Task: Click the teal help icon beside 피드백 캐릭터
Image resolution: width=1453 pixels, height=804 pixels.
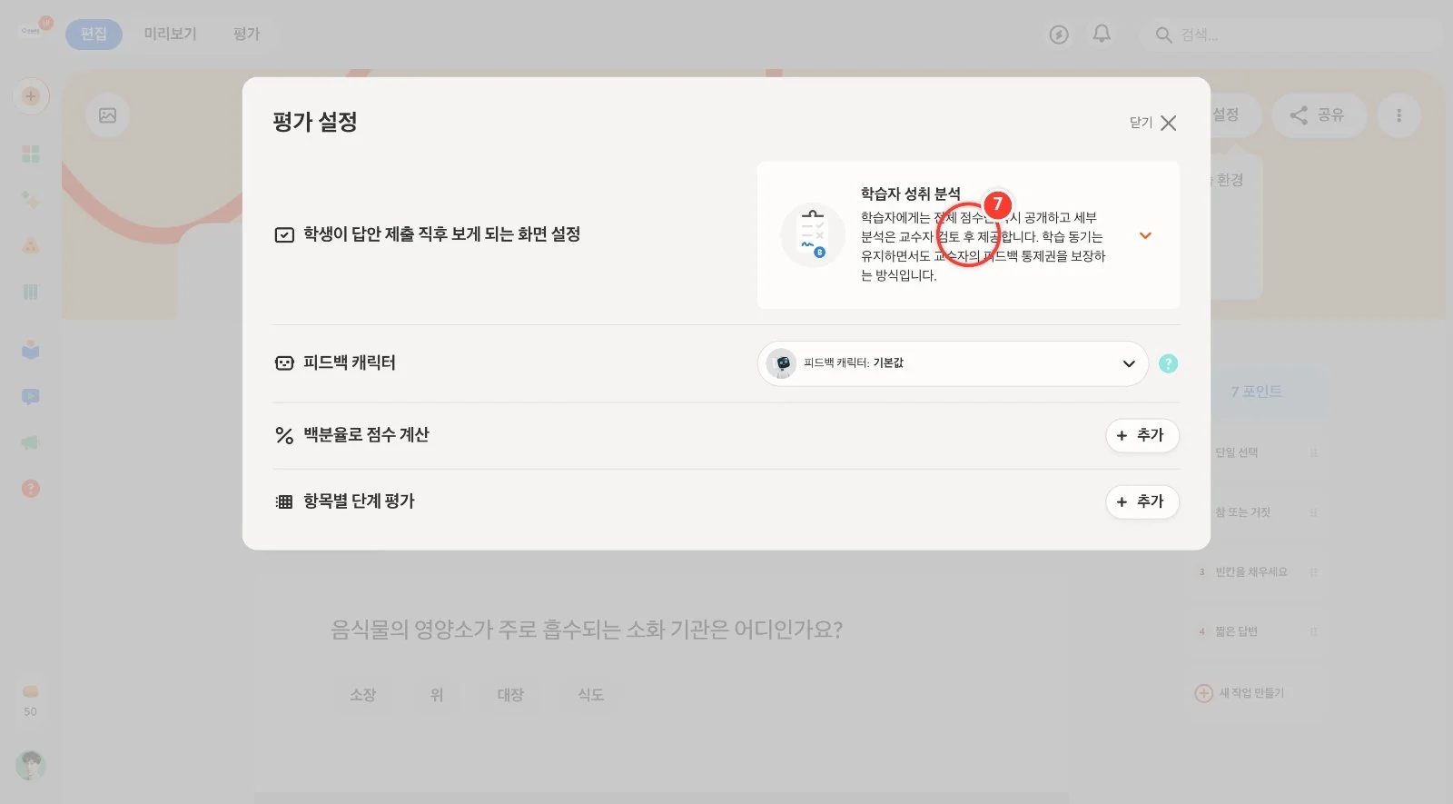Action: point(1169,363)
